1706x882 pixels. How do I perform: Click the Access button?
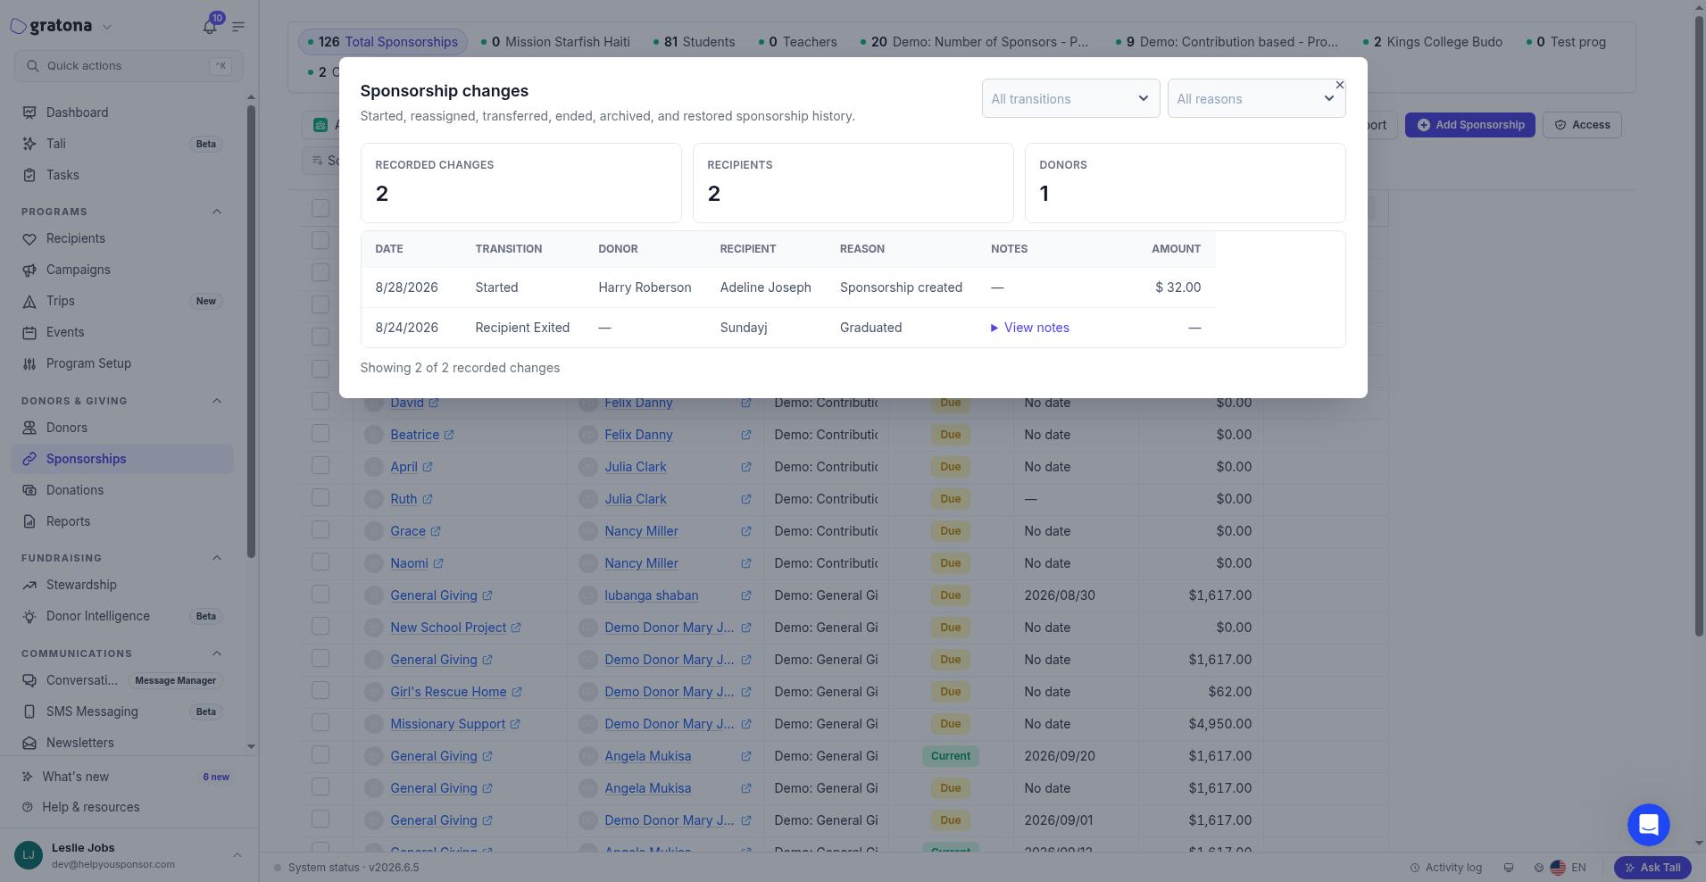pyautogui.click(x=1582, y=125)
